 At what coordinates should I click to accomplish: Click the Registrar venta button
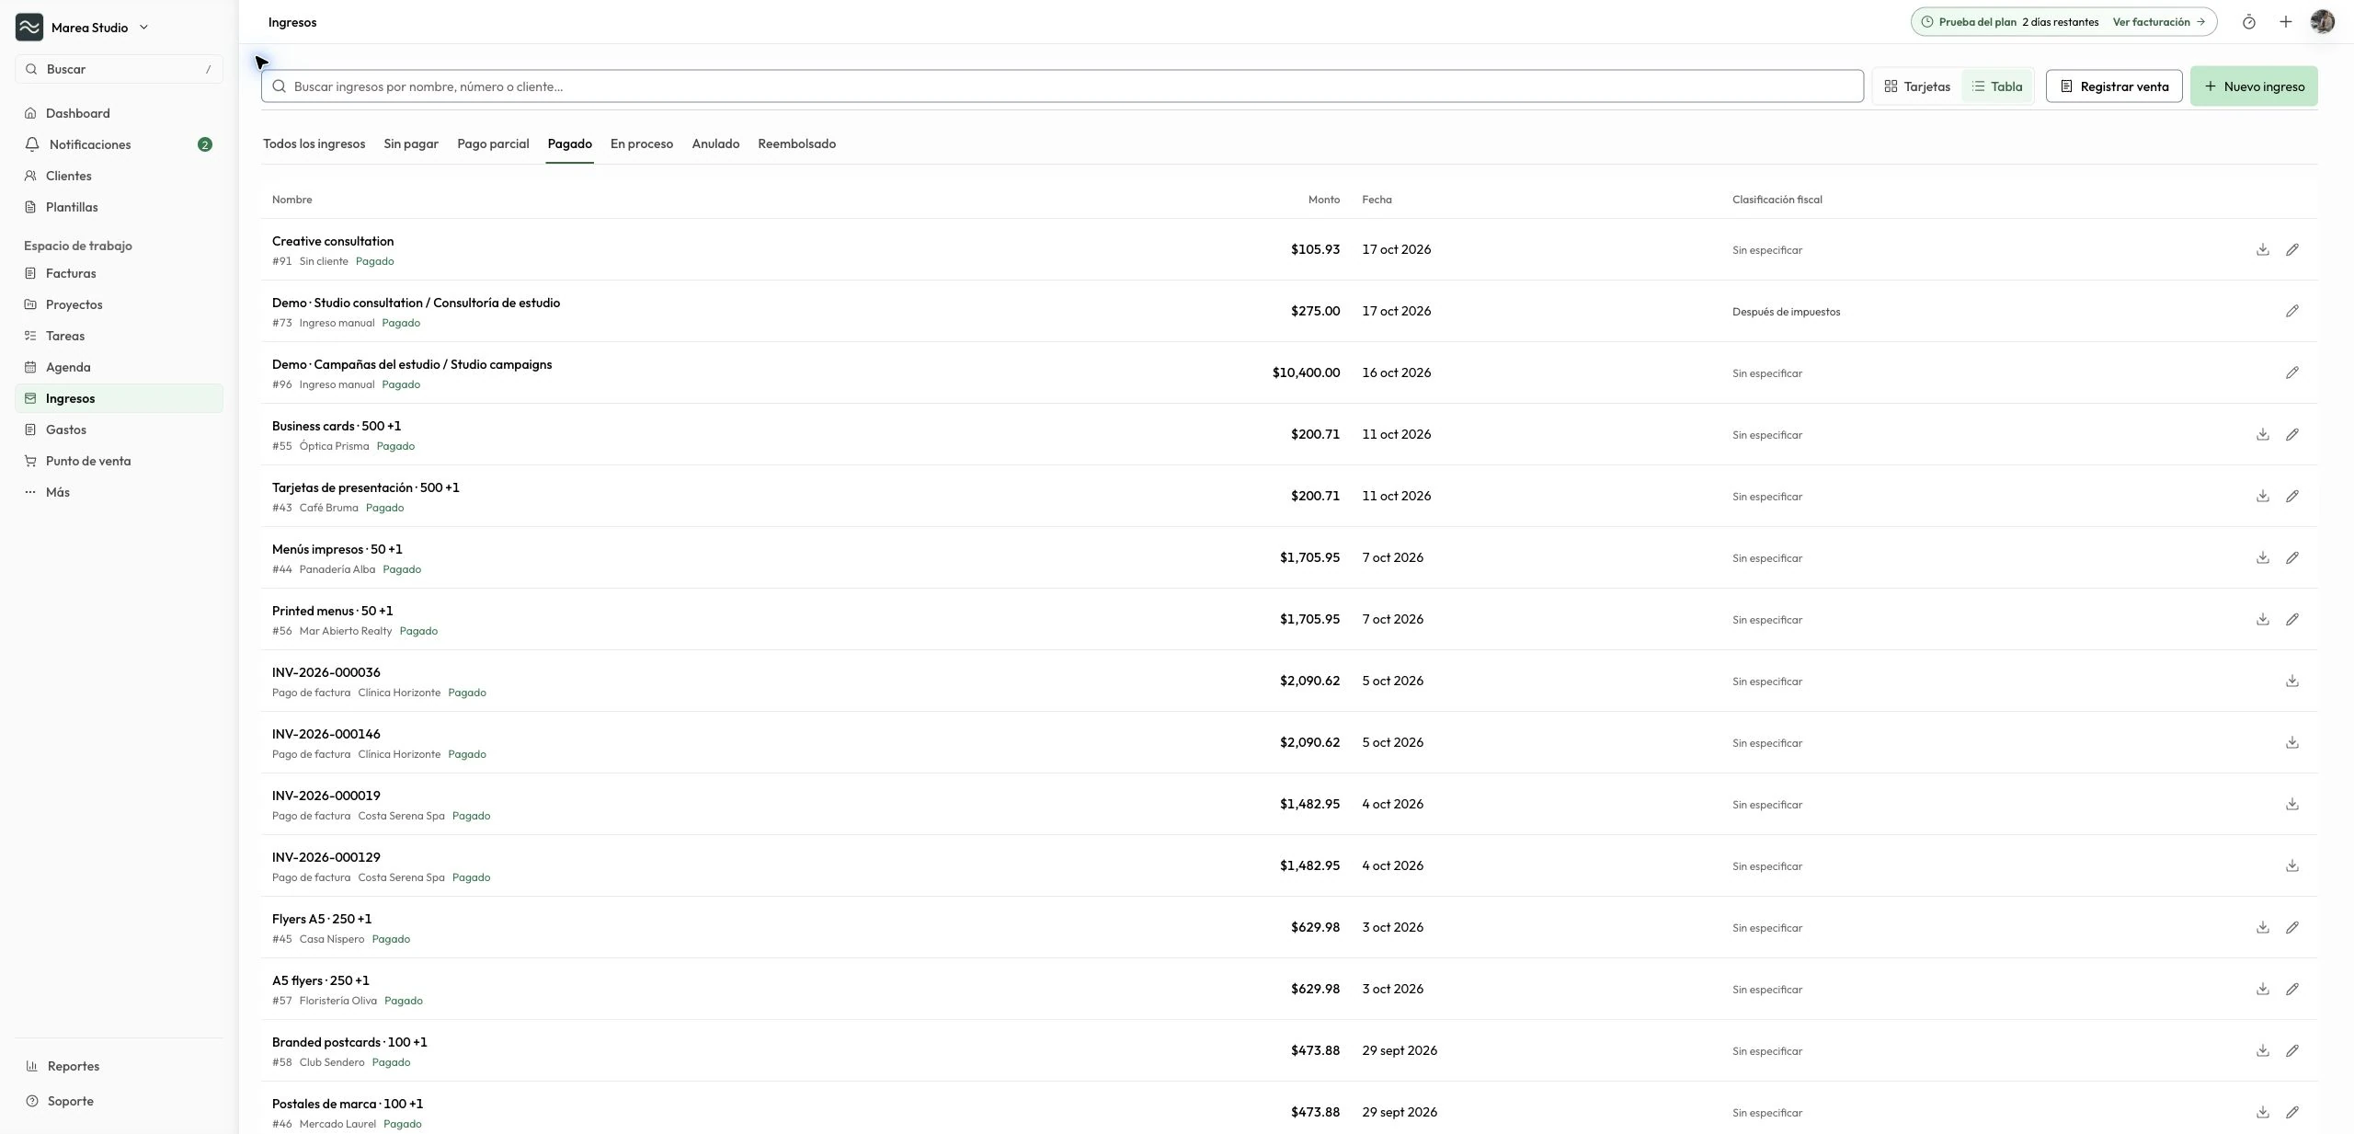click(2114, 86)
